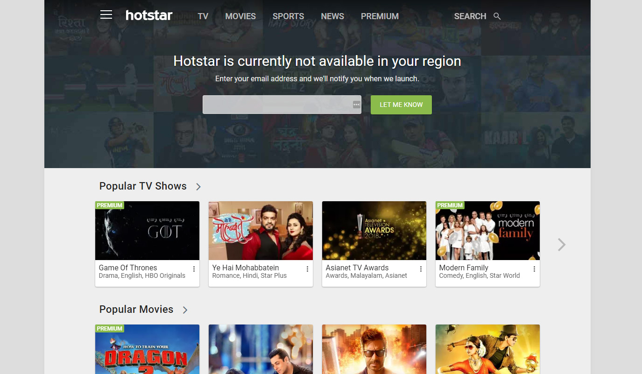Open the PREMIUM menu

coord(380,16)
